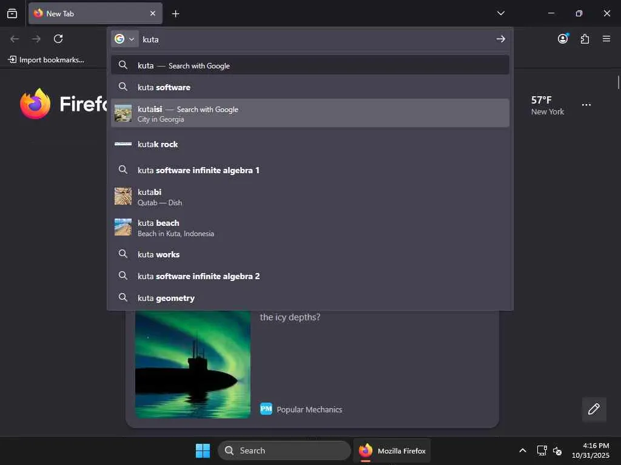Reload the current page
The width and height of the screenshot is (621, 465).
pyautogui.click(x=58, y=39)
